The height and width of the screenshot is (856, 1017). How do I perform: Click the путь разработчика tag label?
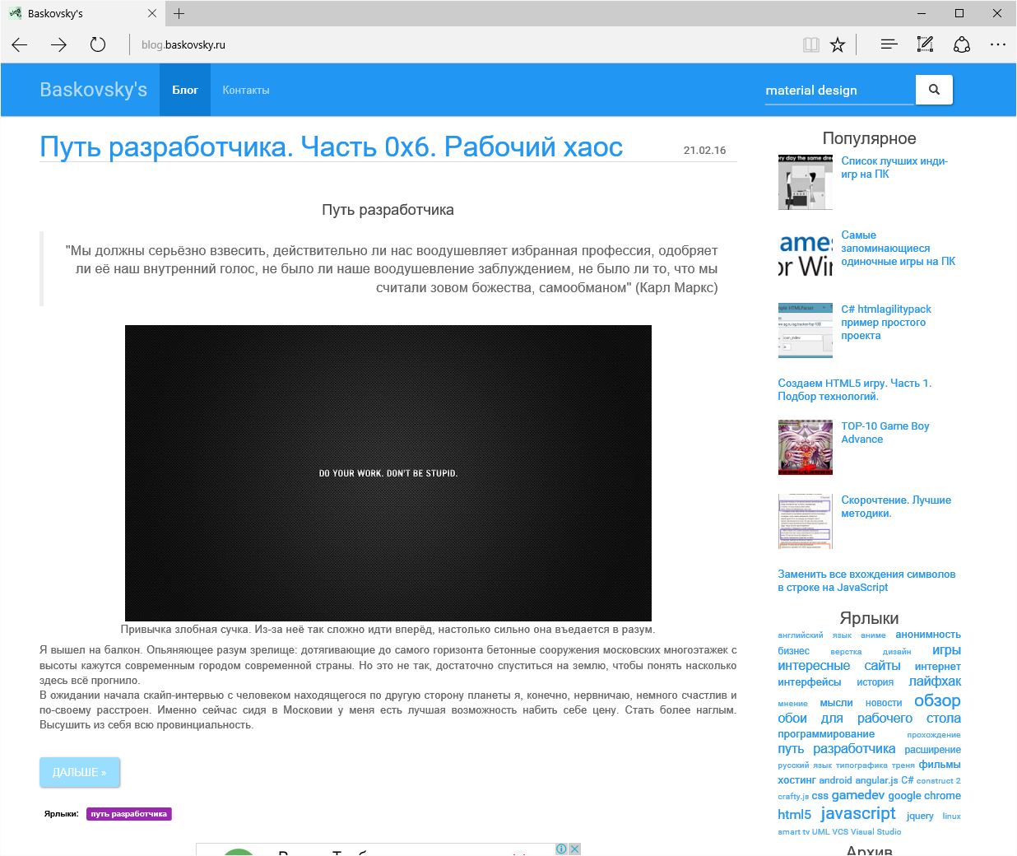pyautogui.click(x=129, y=814)
